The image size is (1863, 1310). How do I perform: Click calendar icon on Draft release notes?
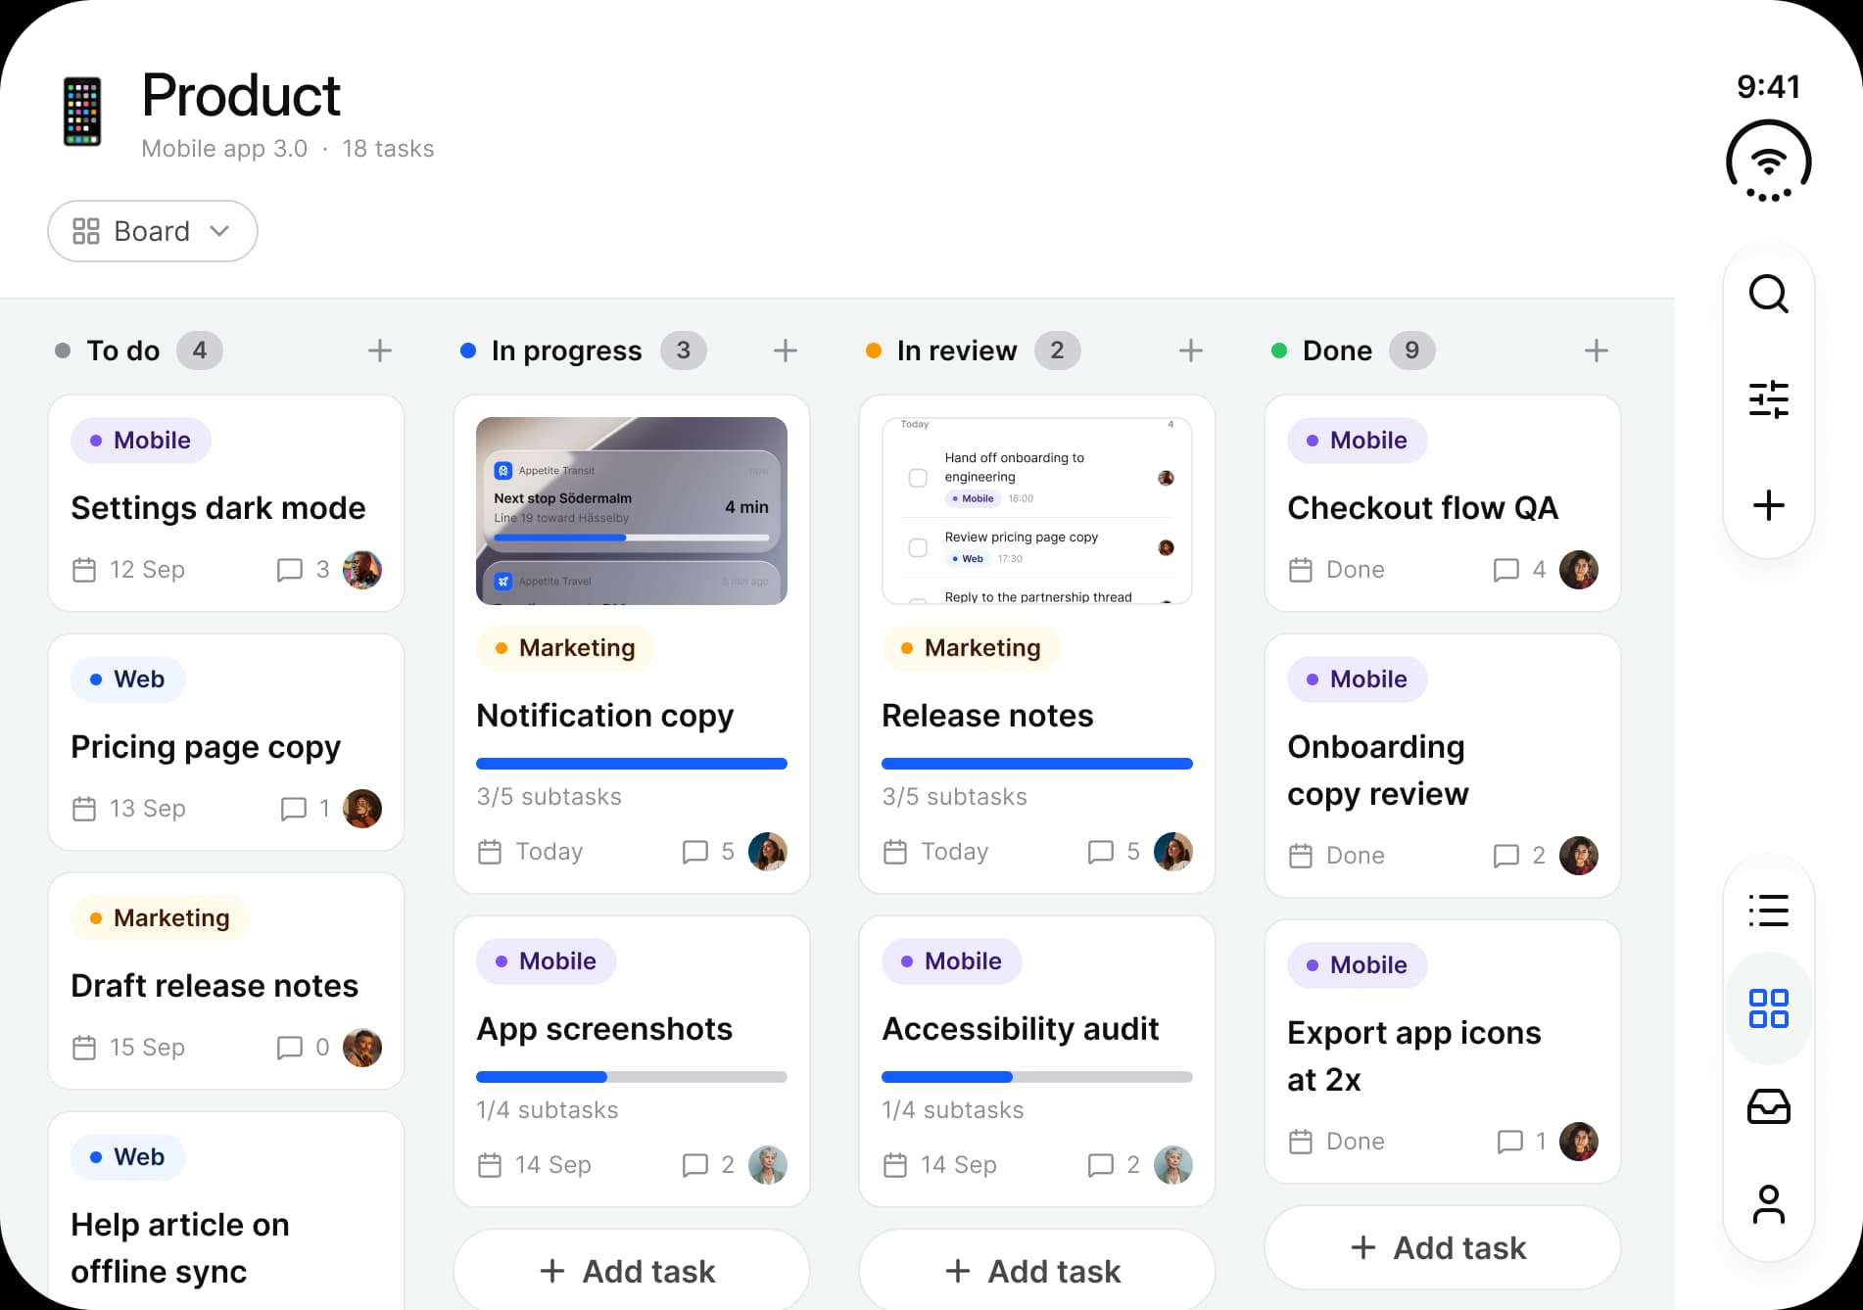[x=84, y=1048]
